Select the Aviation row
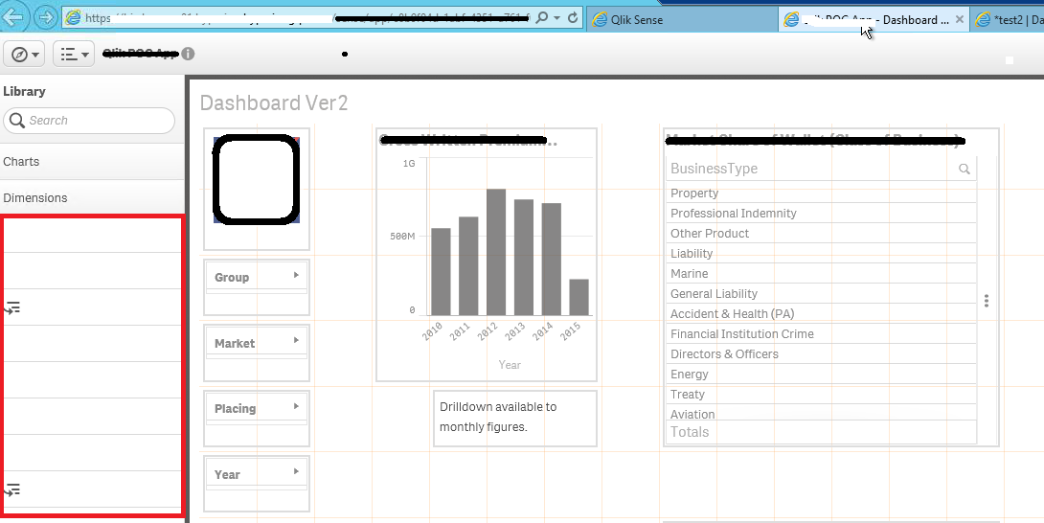1044x523 pixels. point(821,413)
